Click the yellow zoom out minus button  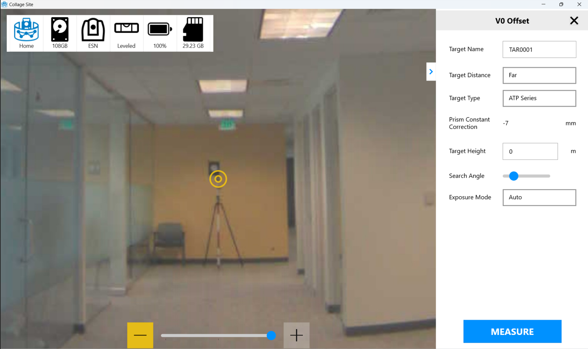coord(140,335)
